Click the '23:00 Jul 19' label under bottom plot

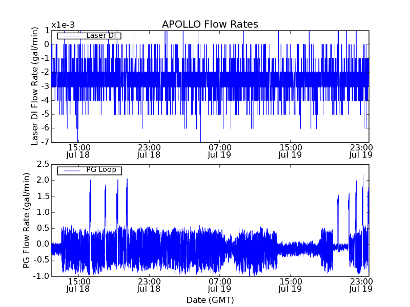tap(361, 286)
